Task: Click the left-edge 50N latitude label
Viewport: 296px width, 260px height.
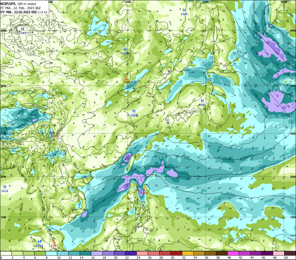Action: [x=3, y=30]
